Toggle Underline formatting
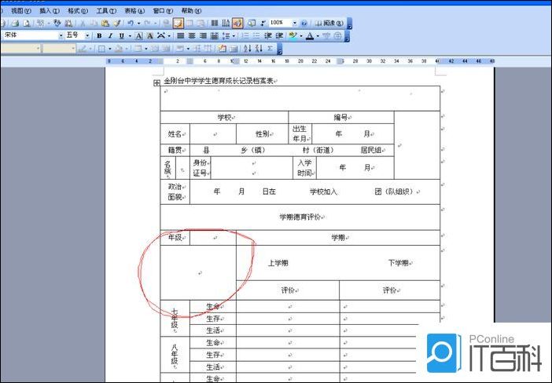The image size is (552, 383). point(121,35)
